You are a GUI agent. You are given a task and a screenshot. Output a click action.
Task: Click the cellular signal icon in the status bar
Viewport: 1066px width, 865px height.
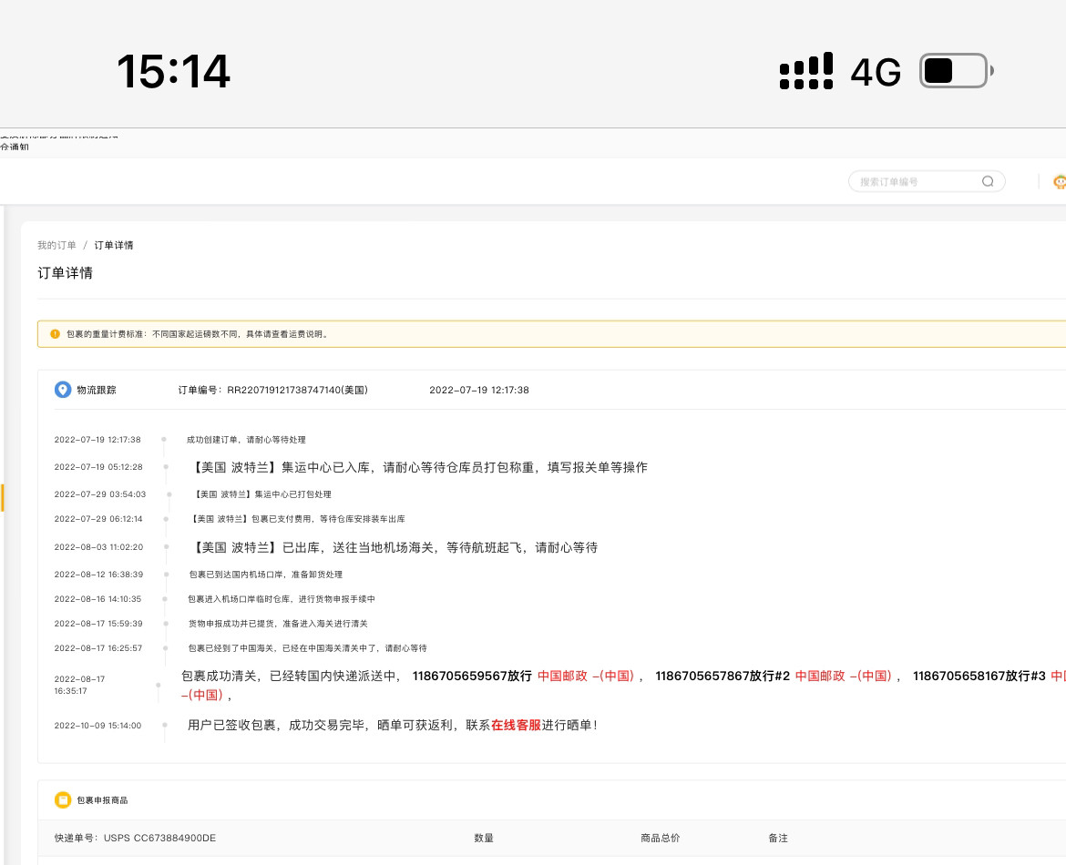(x=805, y=72)
